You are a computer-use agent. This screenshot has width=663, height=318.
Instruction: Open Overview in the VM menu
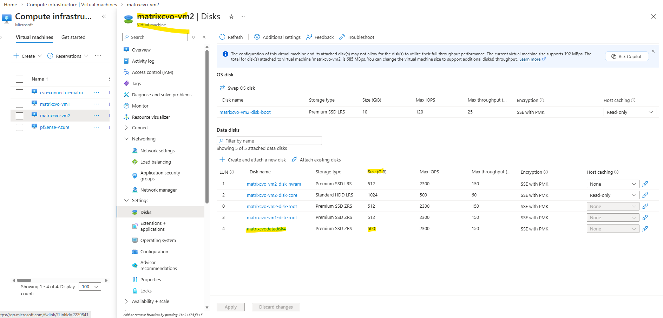[x=141, y=50]
